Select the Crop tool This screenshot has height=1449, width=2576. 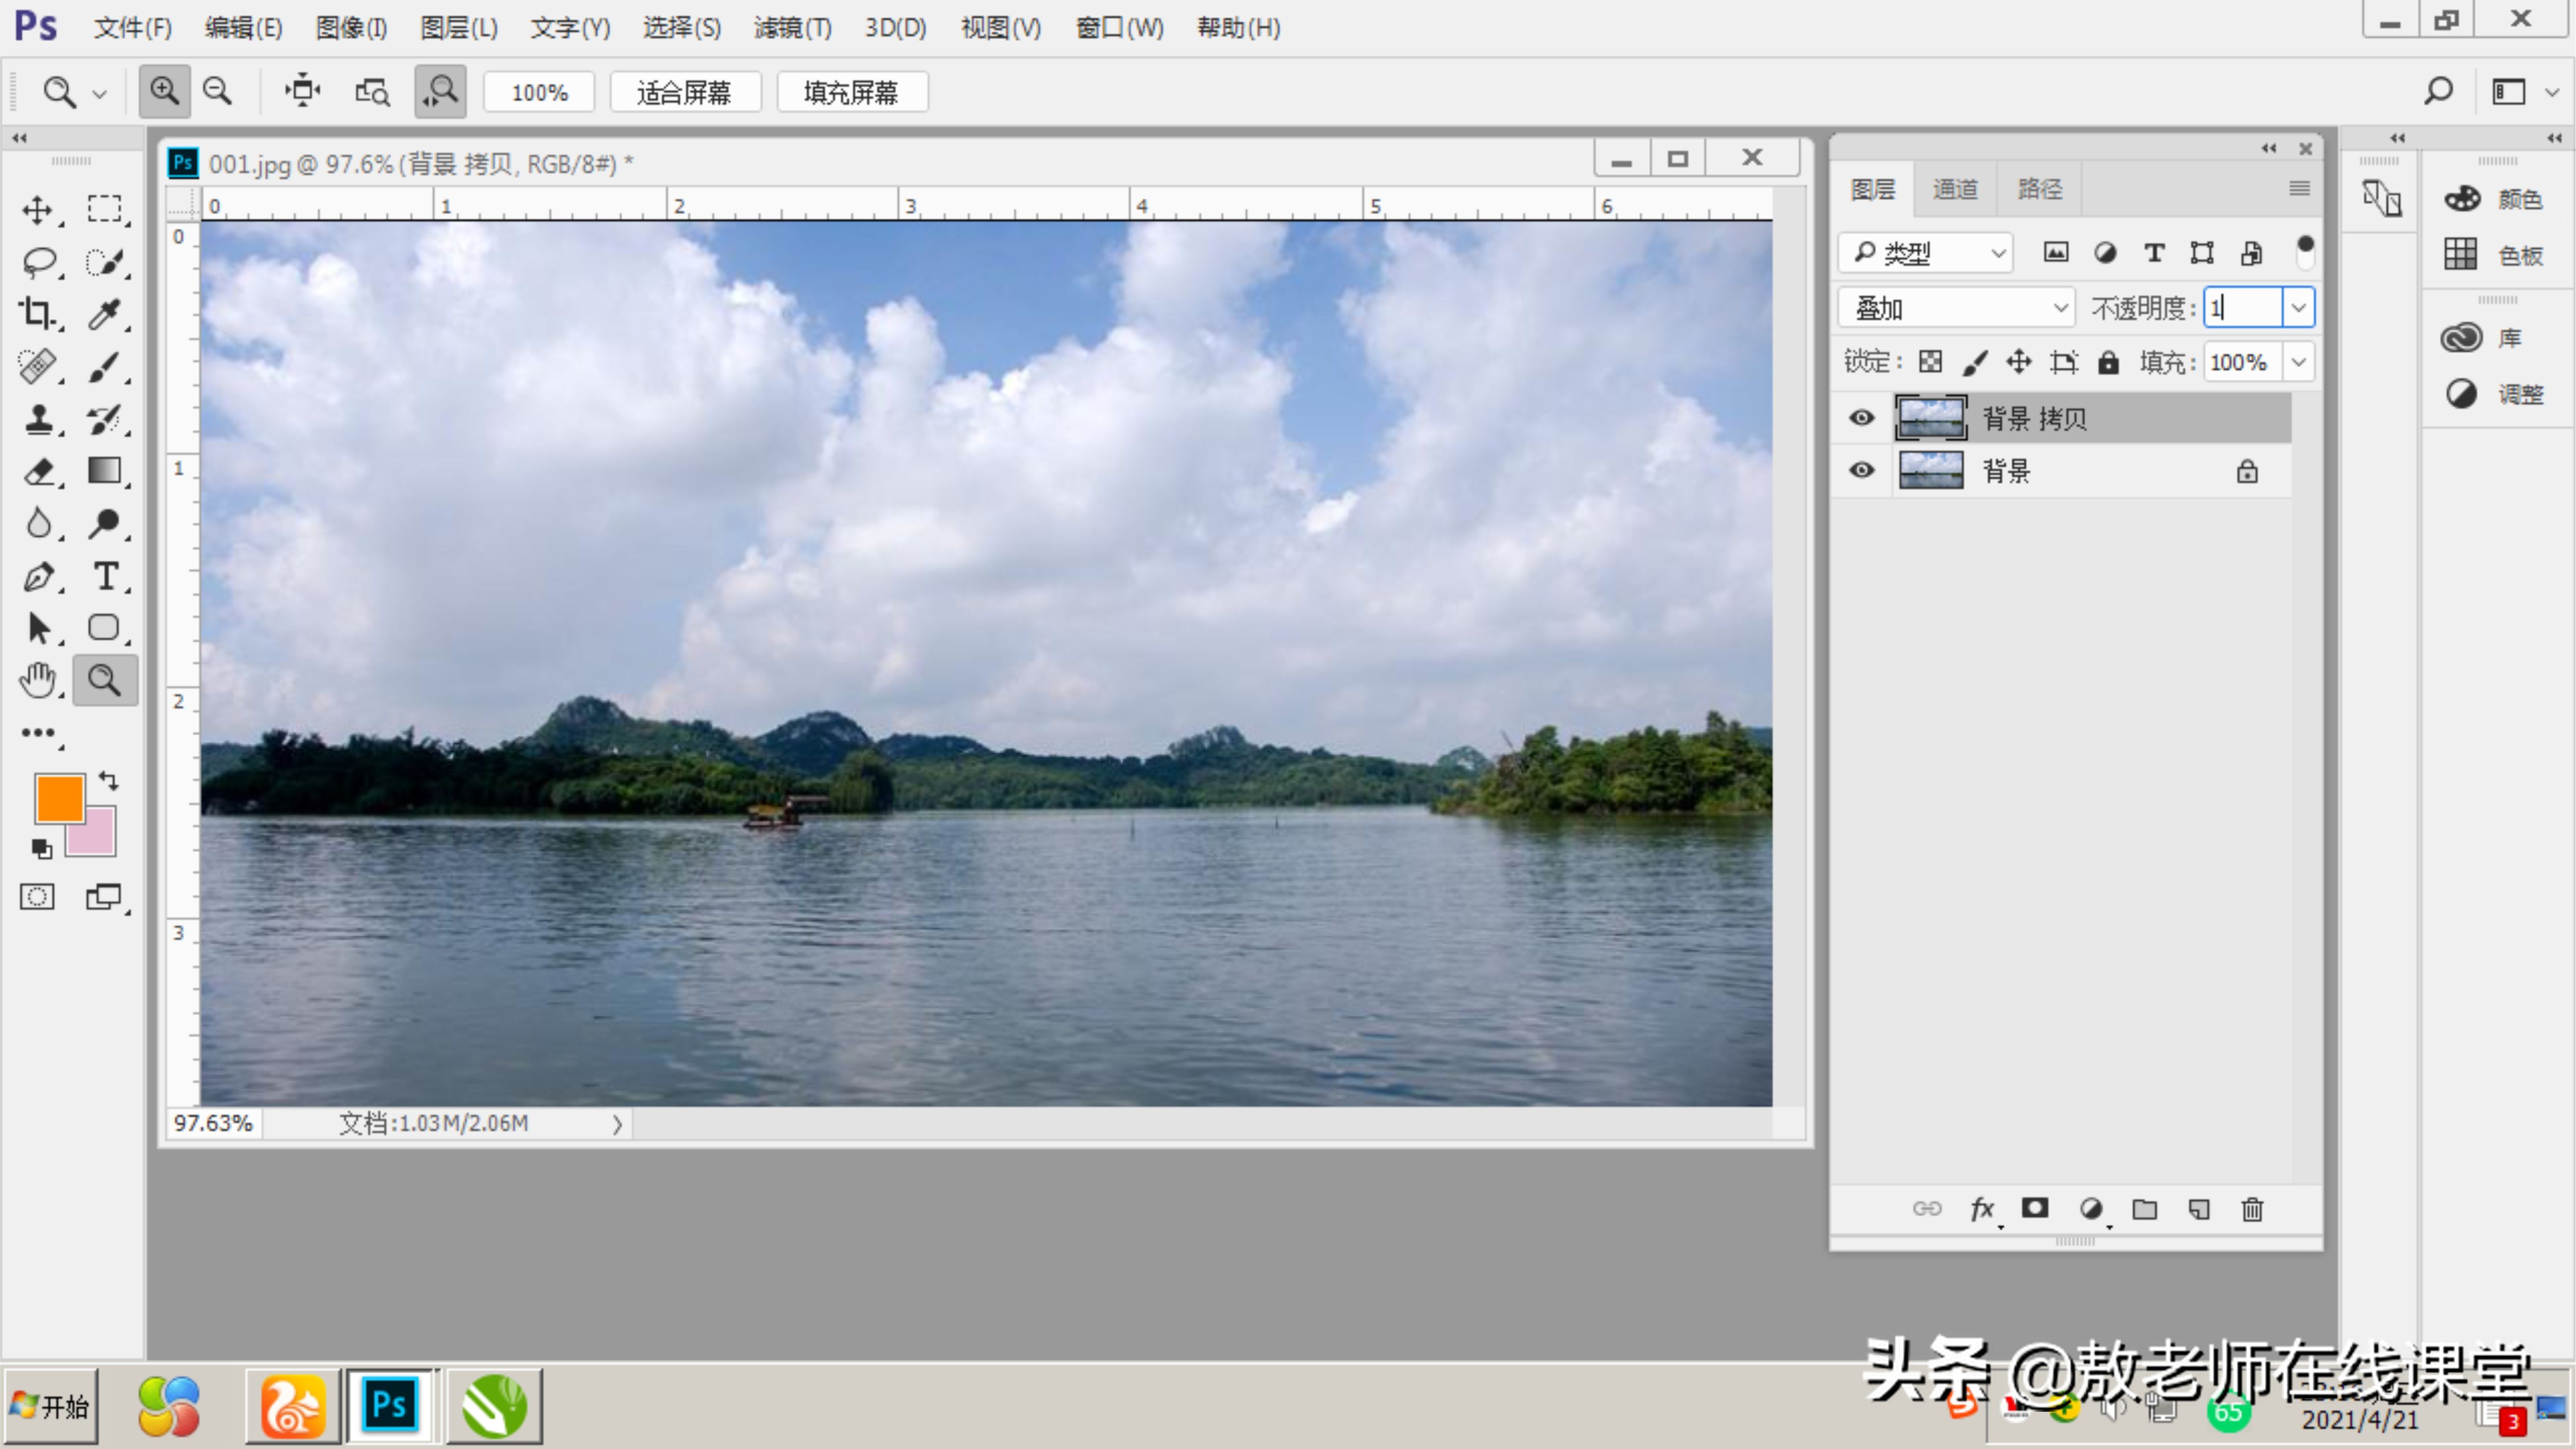point(37,314)
